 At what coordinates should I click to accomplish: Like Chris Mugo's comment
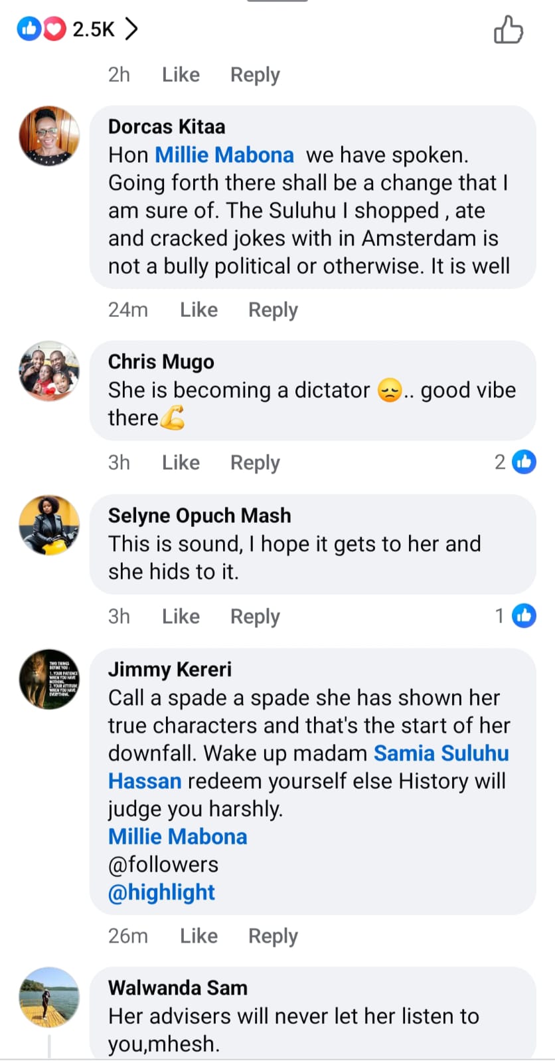pos(181,462)
